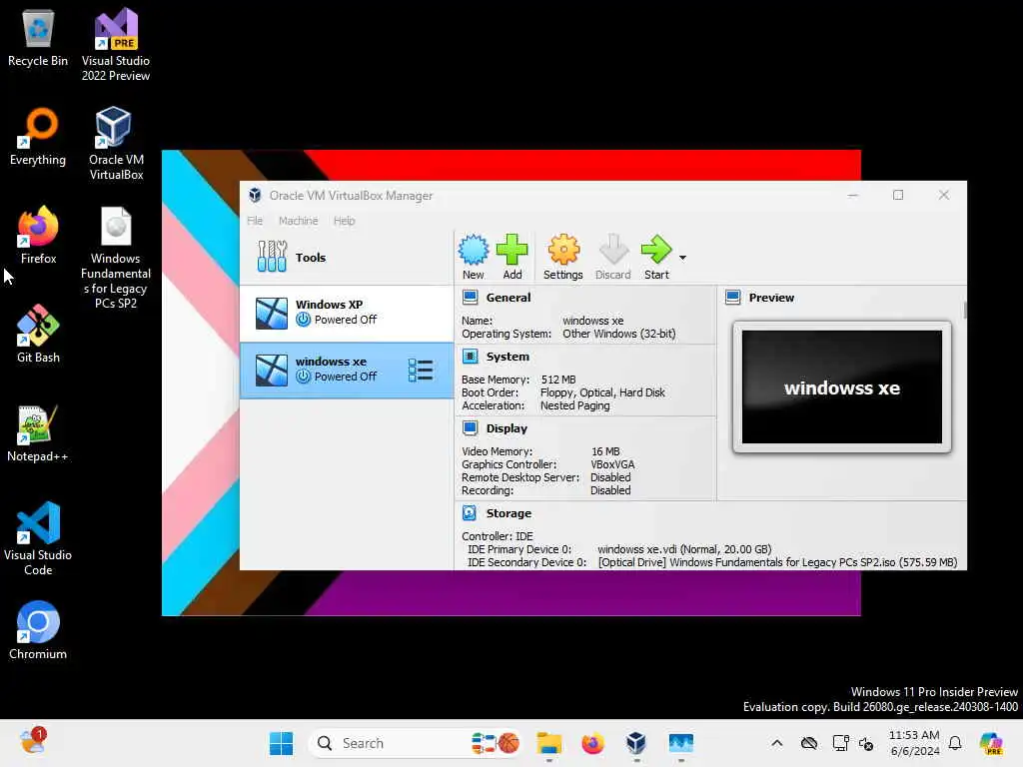Viewport: 1023px width, 767px height.
Task: Select the Everything desktop shortcut
Action: click(38, 137)
